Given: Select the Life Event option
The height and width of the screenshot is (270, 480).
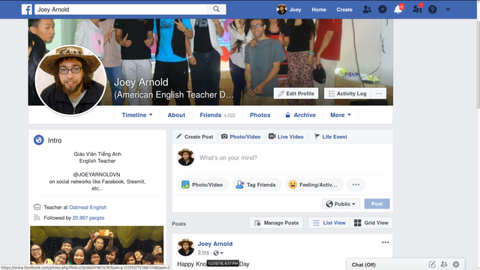Looking at the screenshot, I should (x=331, y=136).
